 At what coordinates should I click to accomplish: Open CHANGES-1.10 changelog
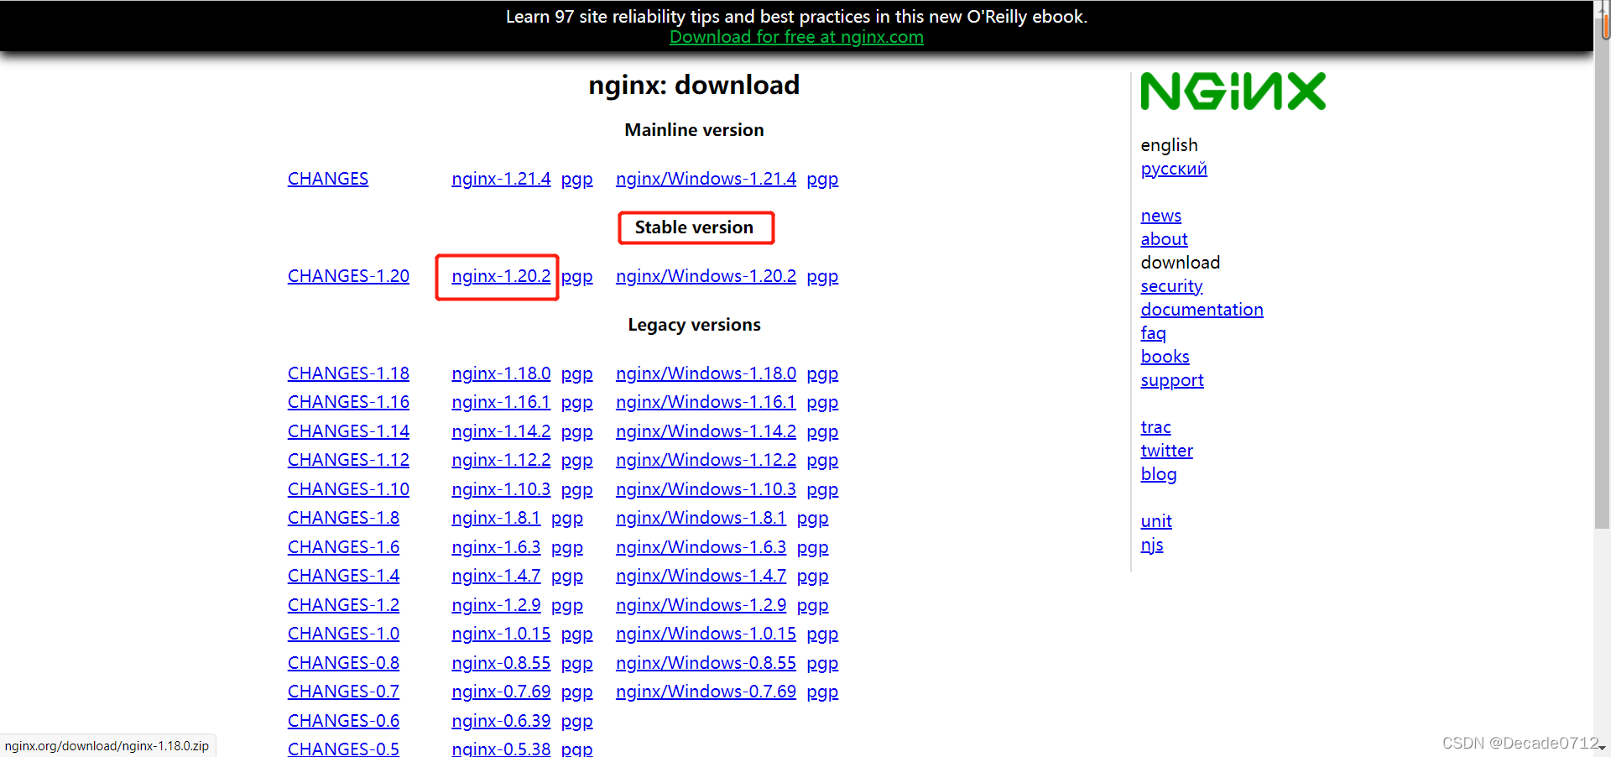click(x=348, y=489)
